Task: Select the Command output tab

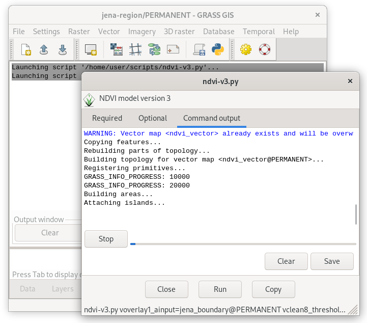Action: (x=212, y=118)
